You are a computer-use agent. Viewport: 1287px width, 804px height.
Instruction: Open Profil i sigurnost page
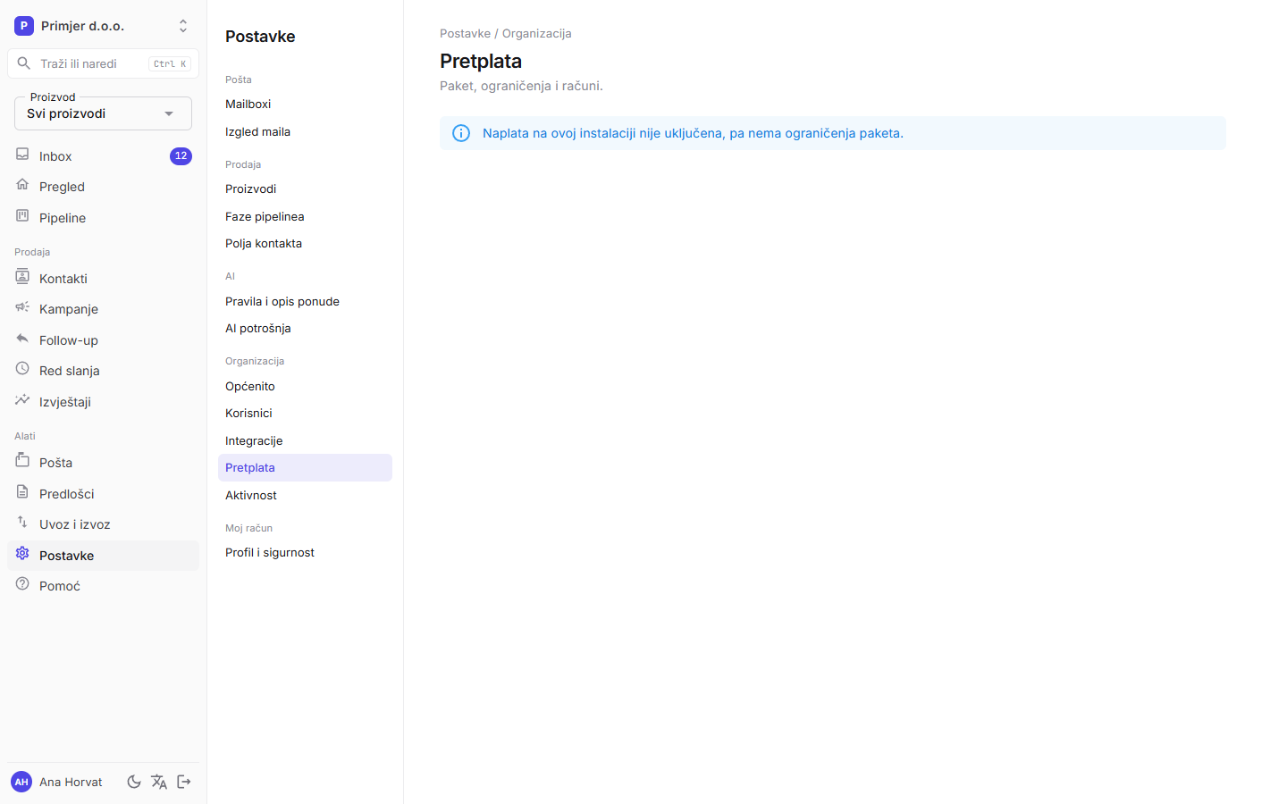305,553
